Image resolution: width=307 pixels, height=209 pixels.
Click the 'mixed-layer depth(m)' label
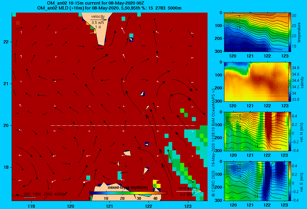[128, 187]
